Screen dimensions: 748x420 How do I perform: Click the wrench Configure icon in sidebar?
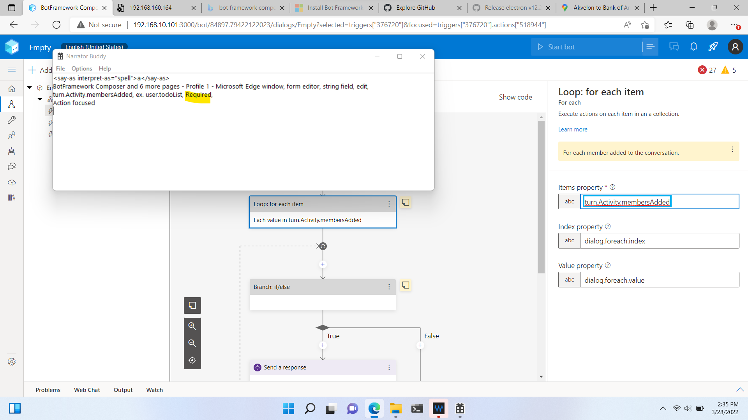click(12, 120)
